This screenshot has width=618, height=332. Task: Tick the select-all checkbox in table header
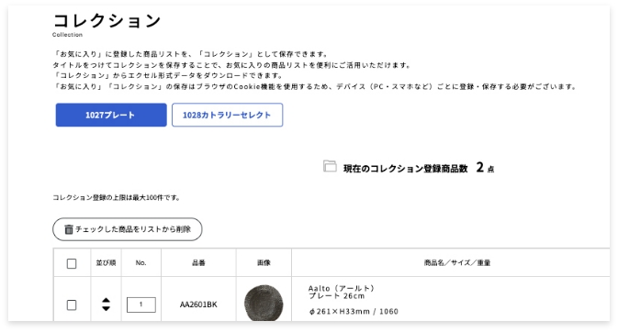pyautogui.click(x=72, y=263)
